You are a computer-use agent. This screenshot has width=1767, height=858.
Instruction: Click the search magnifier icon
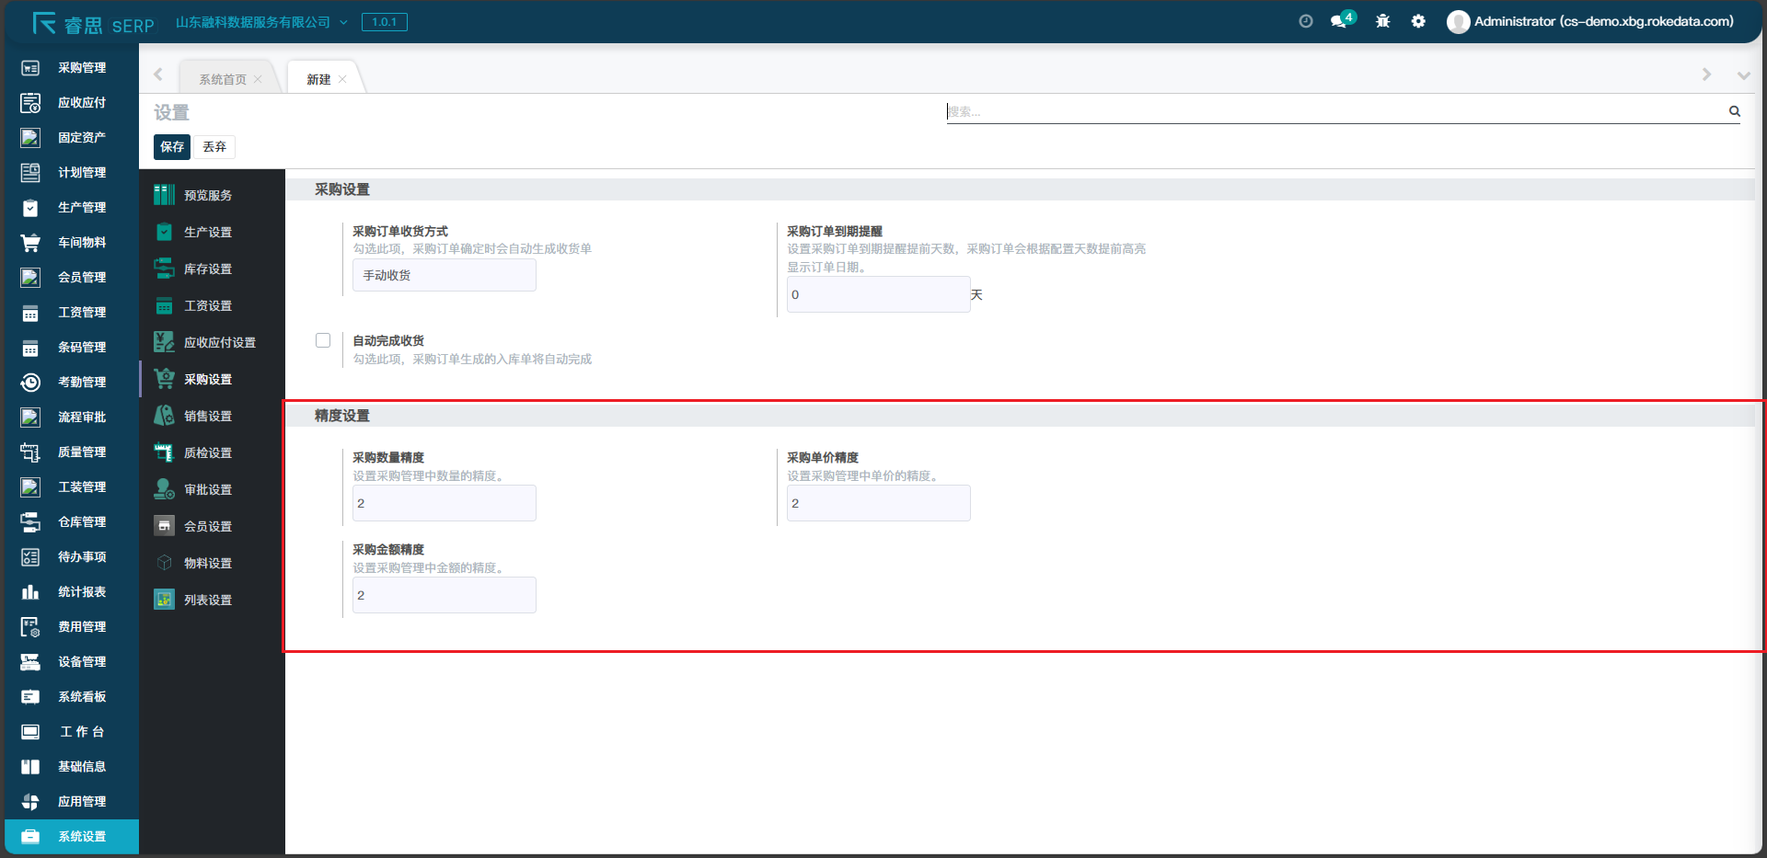click(1734, 111)
